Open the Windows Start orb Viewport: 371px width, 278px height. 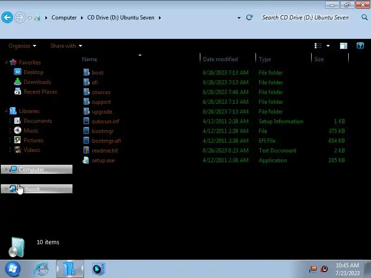pyautogui.click(x=13, y=269)
